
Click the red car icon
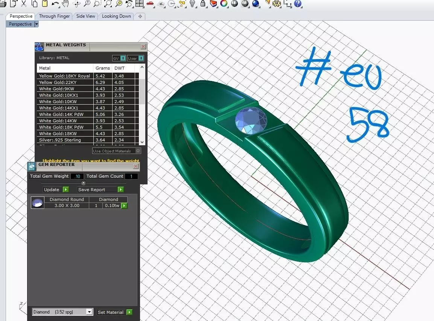pyautogui.click(x=150, y=3)
